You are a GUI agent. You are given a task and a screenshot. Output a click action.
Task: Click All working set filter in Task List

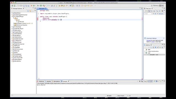click(155, 14)
